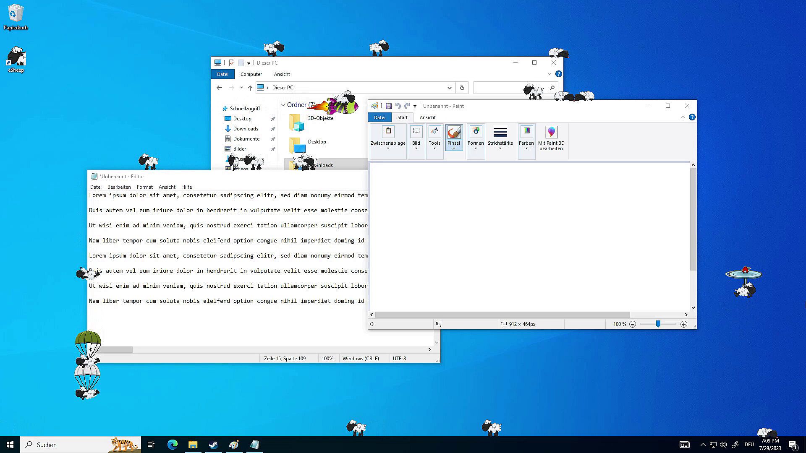
Task: Open the Steam taskbar icon
Action: click(213, 445)
